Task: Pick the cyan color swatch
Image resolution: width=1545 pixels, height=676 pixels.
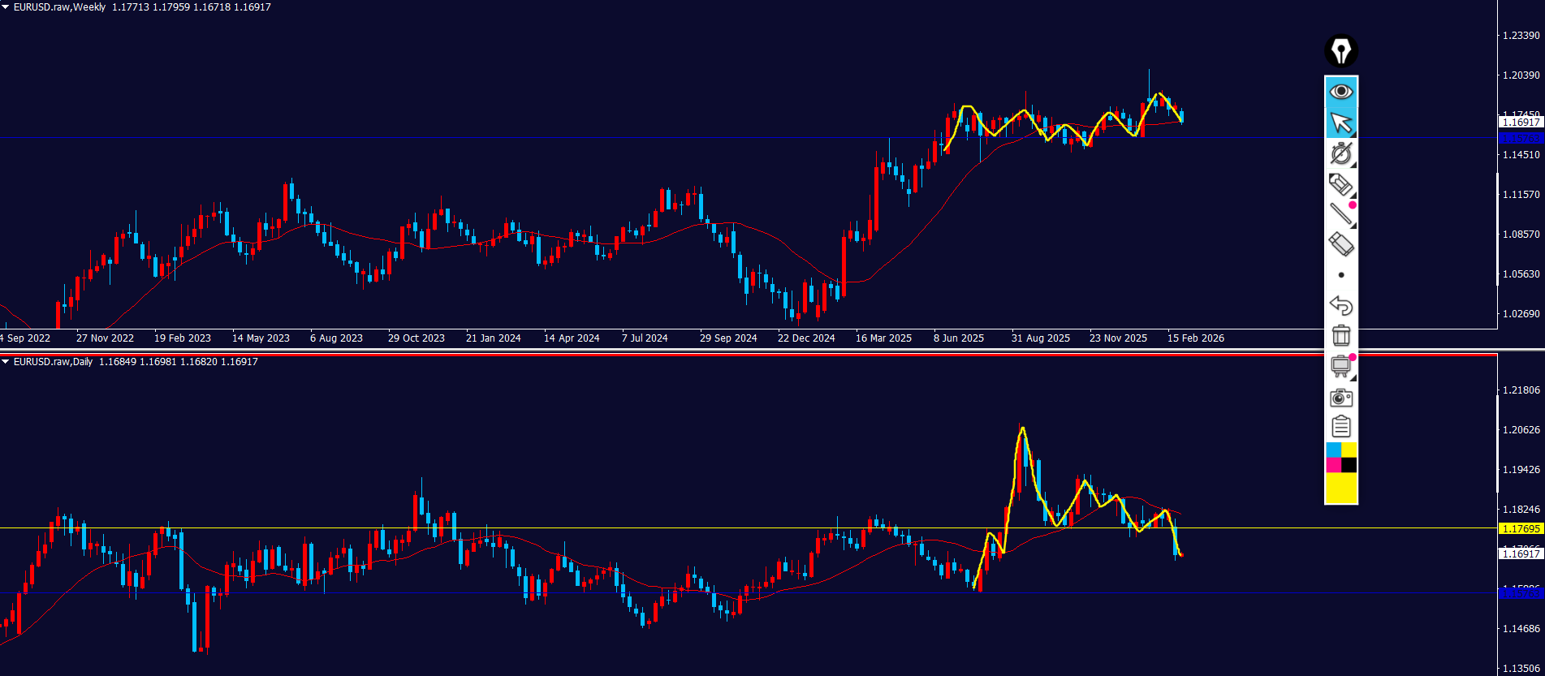Action: click(1332, 450)
